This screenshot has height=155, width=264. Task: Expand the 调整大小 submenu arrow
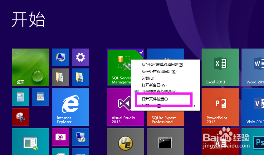coord(194,106)
